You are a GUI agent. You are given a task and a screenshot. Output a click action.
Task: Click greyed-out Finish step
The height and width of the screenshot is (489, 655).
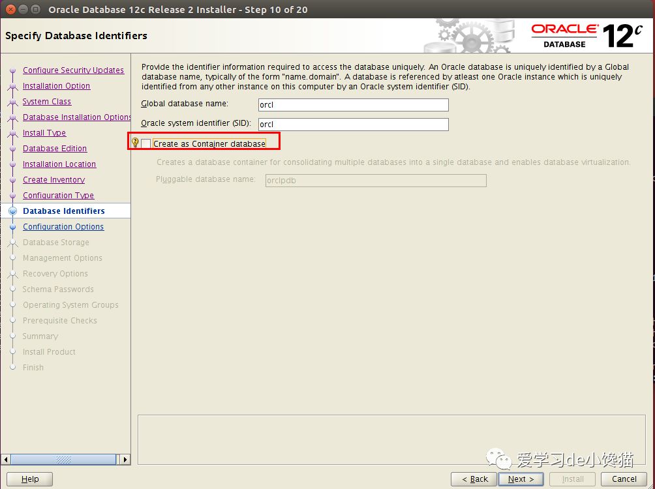33,368
